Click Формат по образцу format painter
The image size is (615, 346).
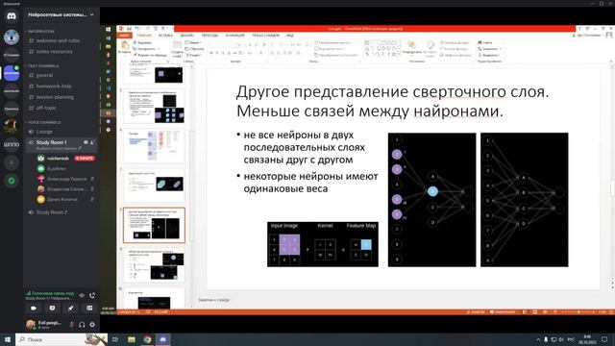pyautogui.click(x=150, y=56)
